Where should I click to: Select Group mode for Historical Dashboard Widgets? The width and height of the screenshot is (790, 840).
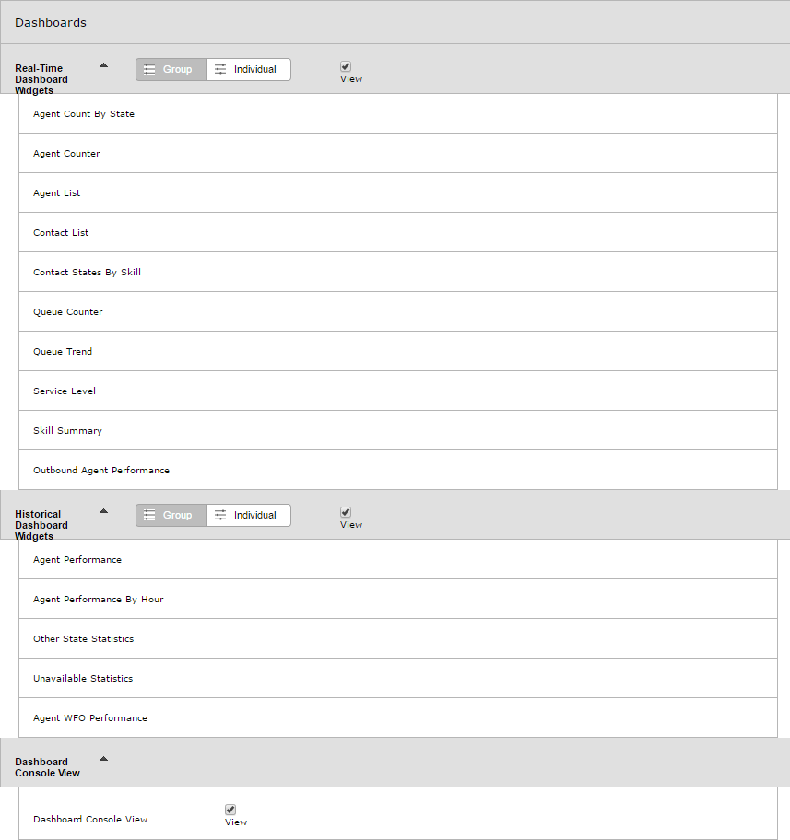point(171,516)
